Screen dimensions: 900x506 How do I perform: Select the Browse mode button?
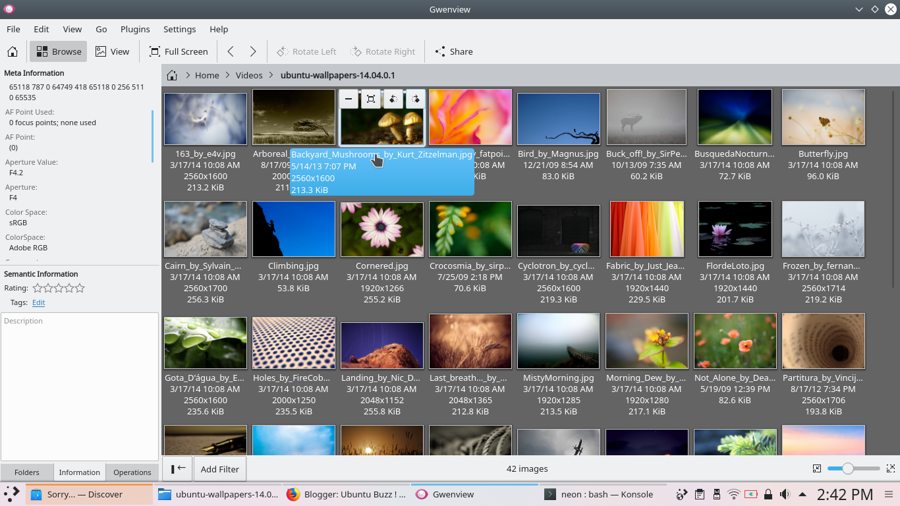click(x=58, y=51)
